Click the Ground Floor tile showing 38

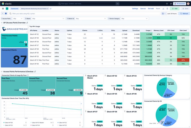point(42,86)
